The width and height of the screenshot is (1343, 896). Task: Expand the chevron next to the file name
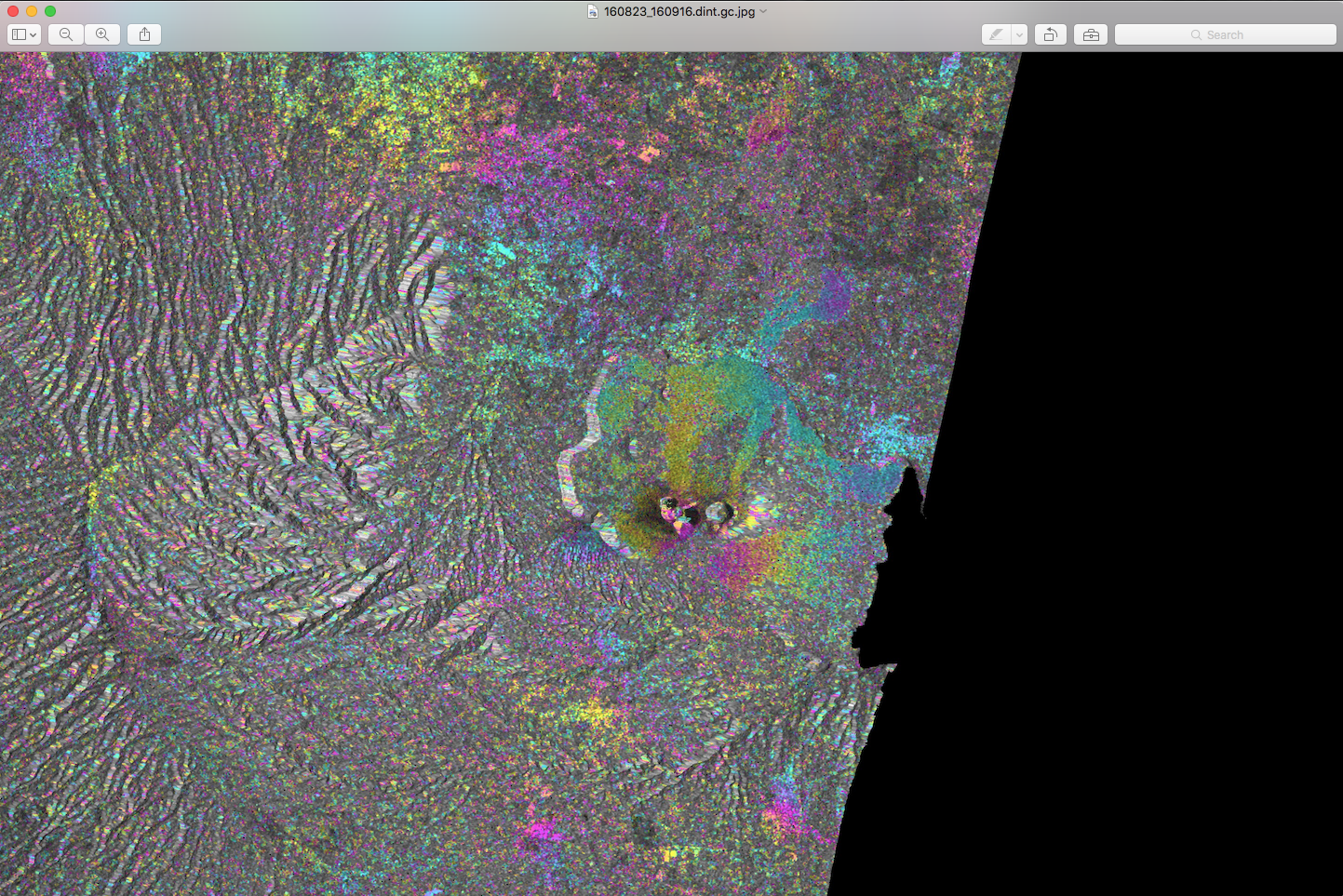[763, 11]
